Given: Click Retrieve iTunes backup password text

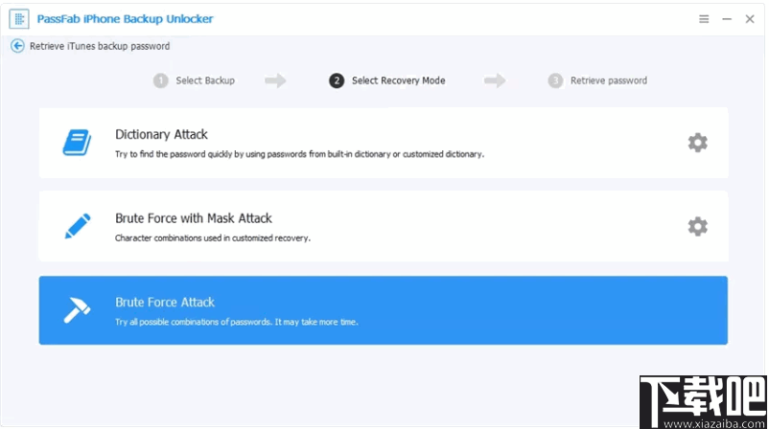Looking at the screenshot, I should 100,46.
